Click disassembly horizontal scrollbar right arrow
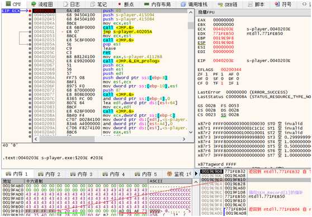This screenshot has width=312, height=217. click(x=184, y=139)
